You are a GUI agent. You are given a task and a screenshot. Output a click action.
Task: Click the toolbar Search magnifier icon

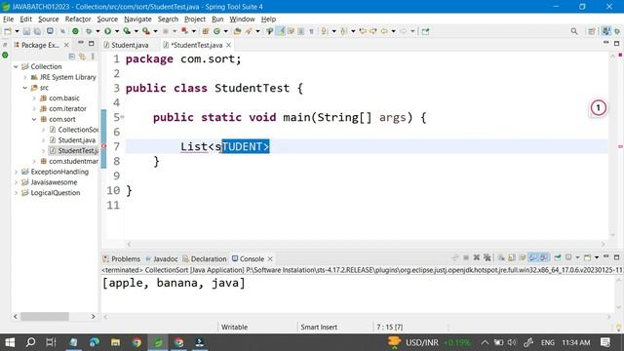pyautogui.click(x=574, y=31)
